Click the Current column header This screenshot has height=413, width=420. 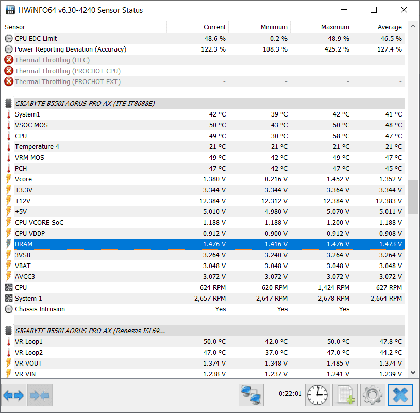(x=198, y=27)
